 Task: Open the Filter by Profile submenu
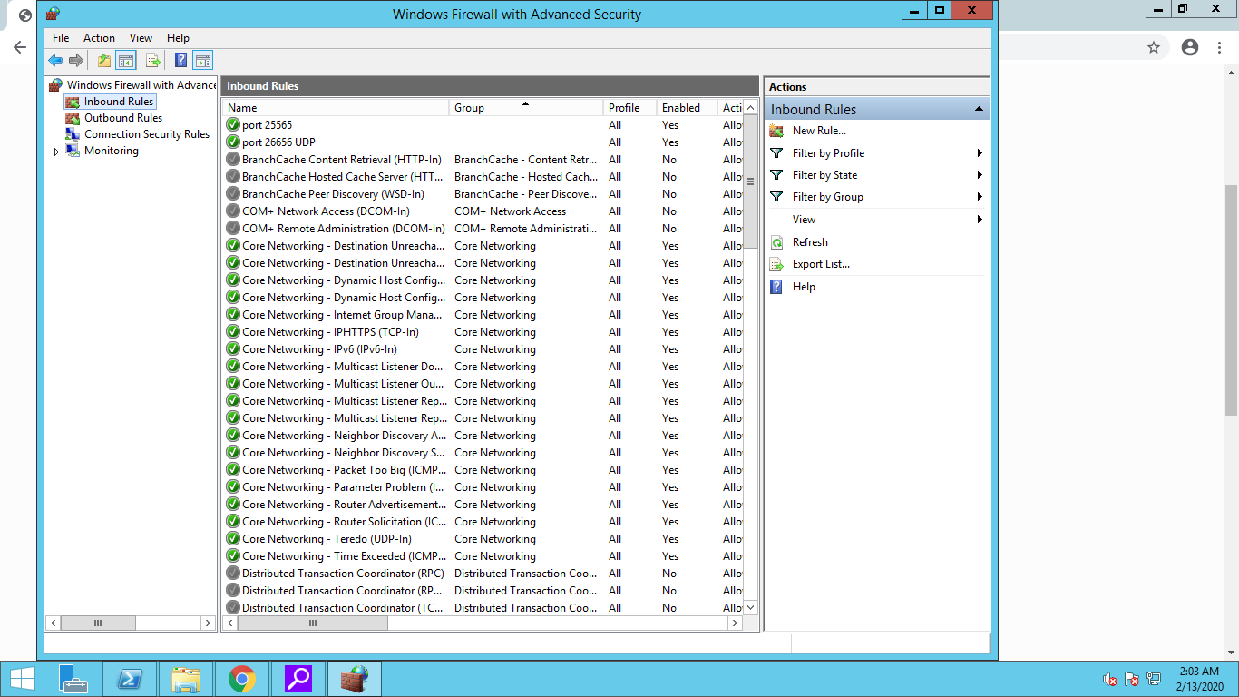(827, 153)
